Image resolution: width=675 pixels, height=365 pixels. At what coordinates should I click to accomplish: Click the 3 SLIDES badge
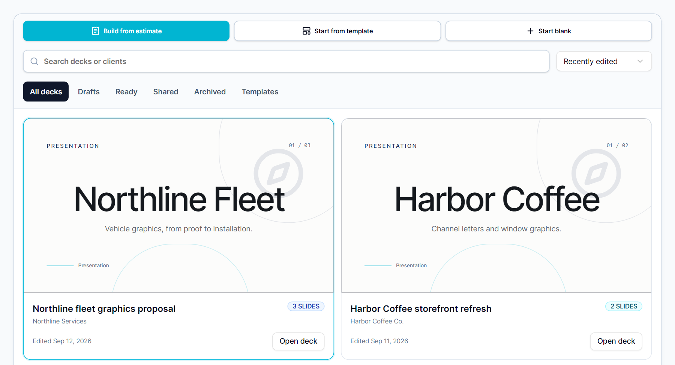(x=306, y=306)
